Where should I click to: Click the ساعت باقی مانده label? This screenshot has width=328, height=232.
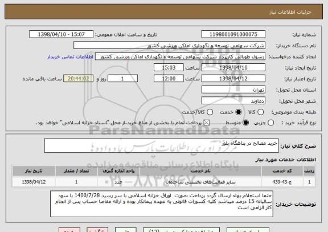42,79
